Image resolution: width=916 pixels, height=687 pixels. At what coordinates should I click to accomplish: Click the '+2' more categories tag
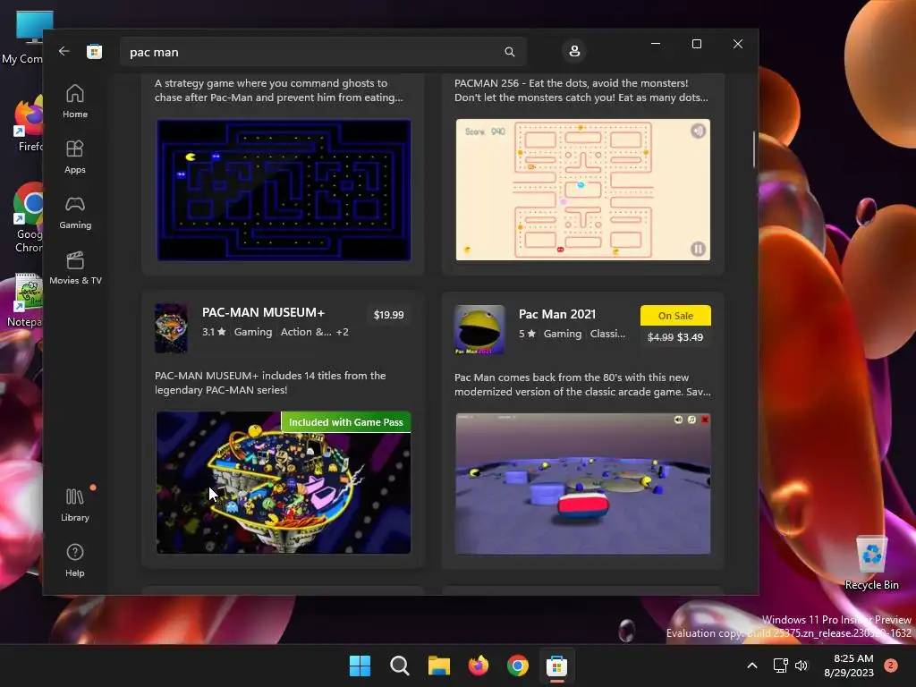pos(343,332)
